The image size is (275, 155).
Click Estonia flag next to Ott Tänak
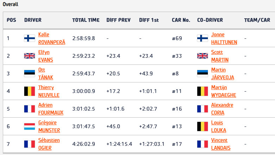(x=29, y=74)
